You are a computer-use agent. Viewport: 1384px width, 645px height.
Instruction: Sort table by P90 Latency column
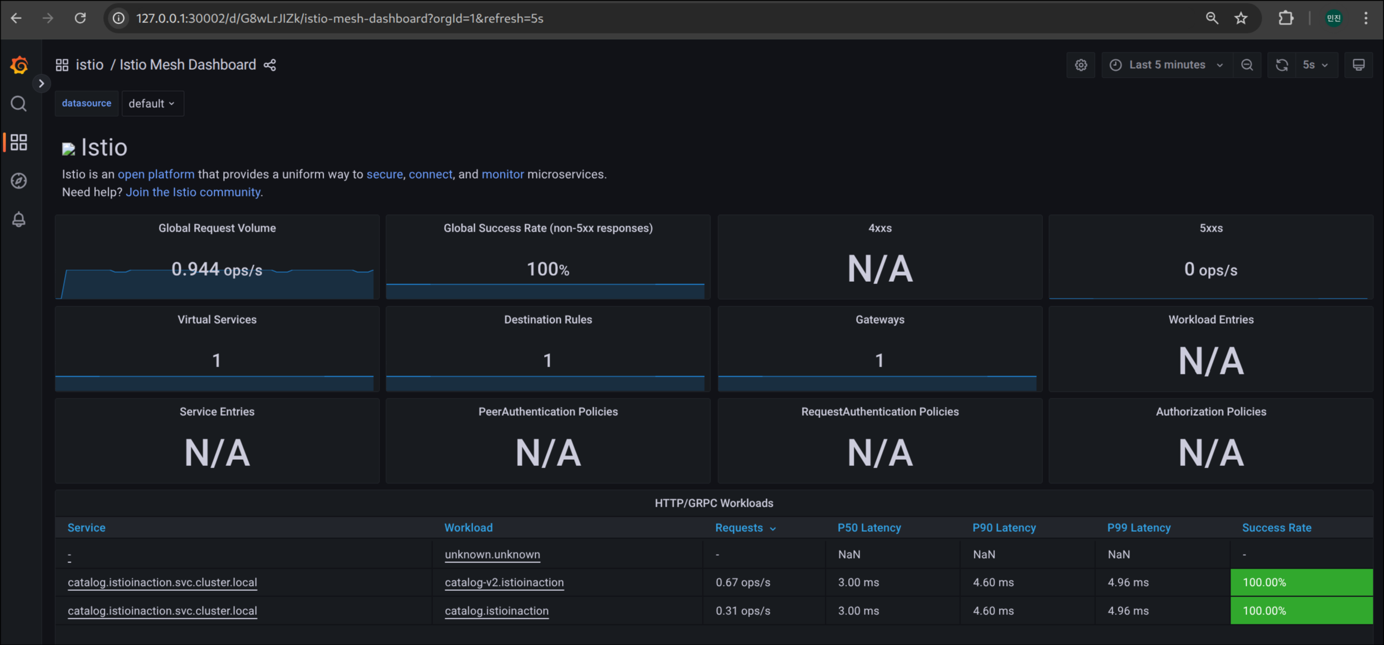[1004, 527]
